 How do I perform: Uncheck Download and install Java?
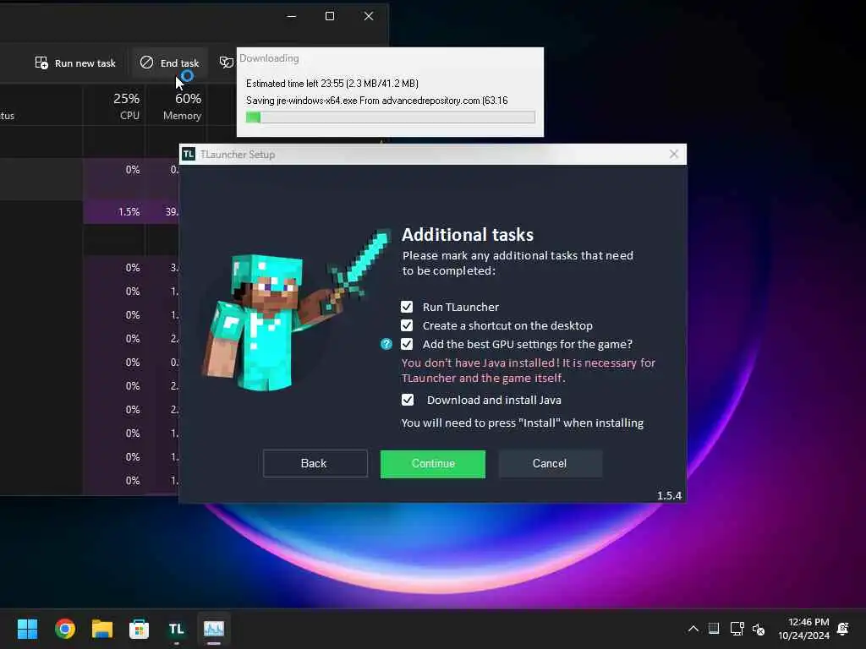(x=408, y=400)
